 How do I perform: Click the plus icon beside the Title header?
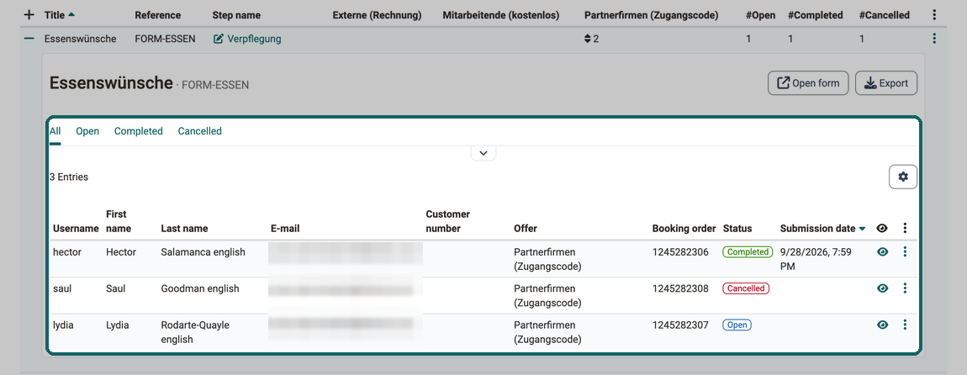(29, 15)
